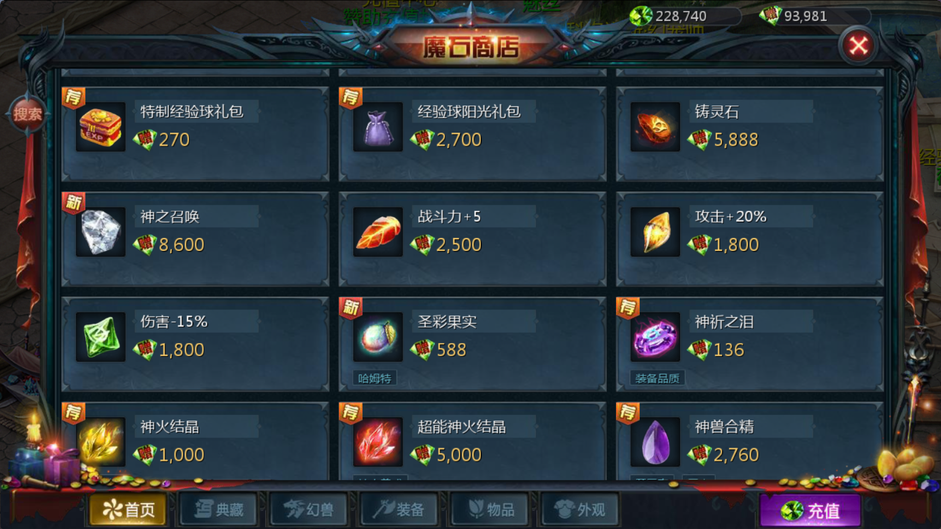
Task: Select the 战斗力+5 red feather icon
Action: (x=378, y=232)
